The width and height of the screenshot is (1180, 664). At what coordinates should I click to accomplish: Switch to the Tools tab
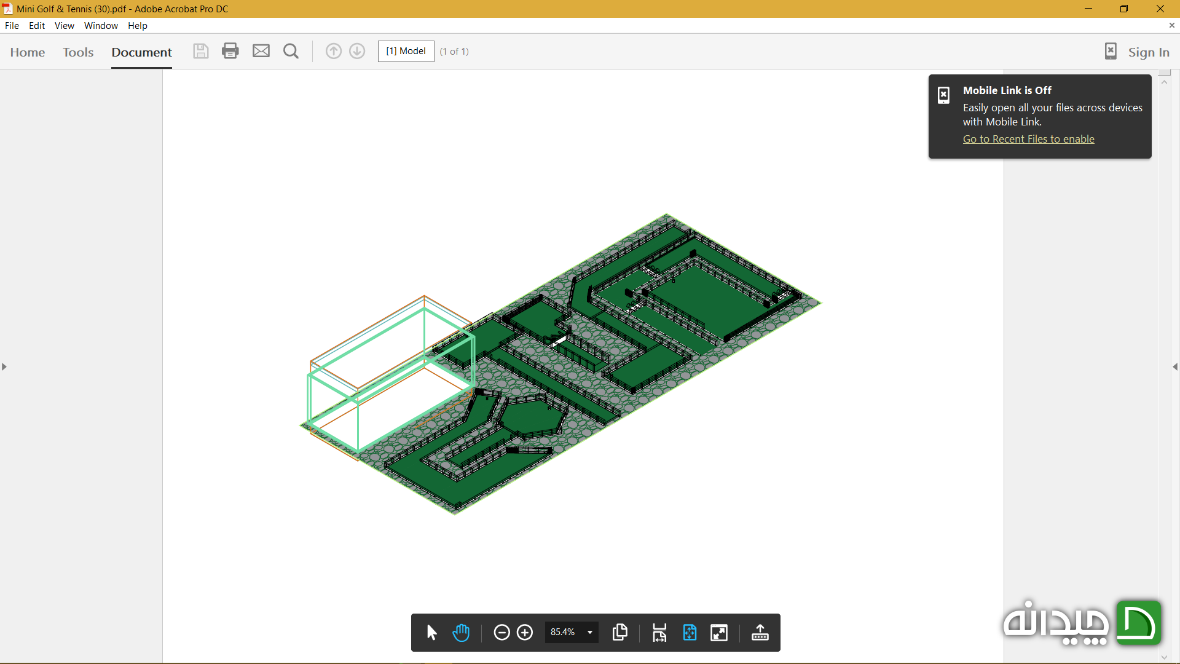78,52
